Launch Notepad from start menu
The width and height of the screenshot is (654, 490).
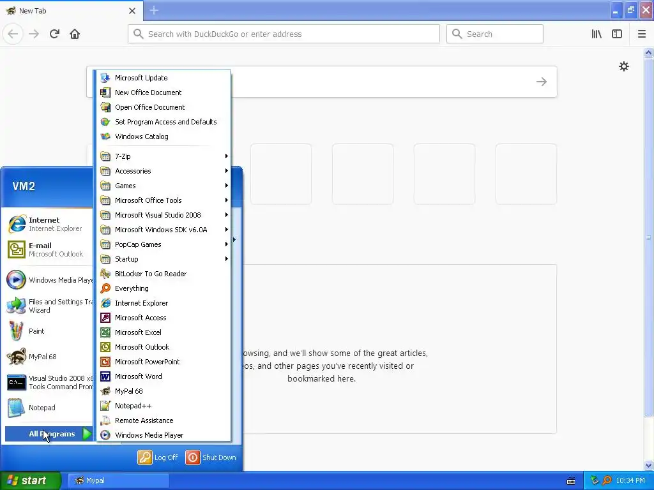point(49,408)
